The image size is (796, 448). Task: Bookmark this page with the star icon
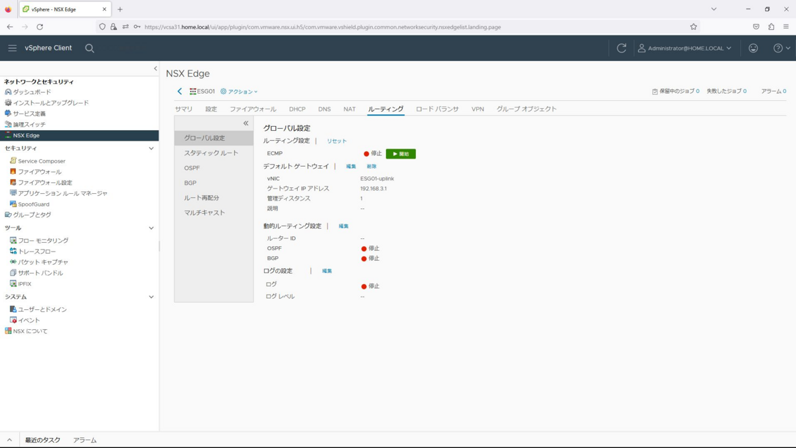point(693,27)
